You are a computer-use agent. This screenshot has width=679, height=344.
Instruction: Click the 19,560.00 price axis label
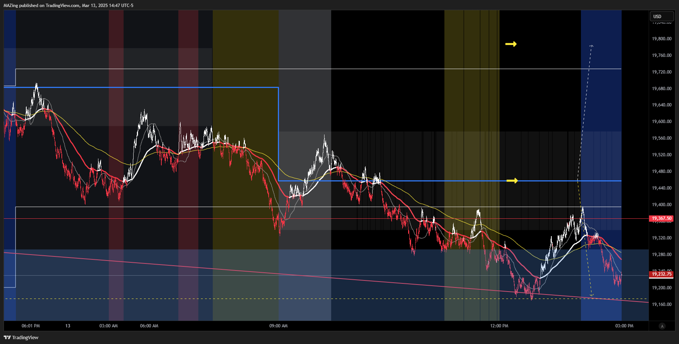pyautogui.click(x=662, y=138)
